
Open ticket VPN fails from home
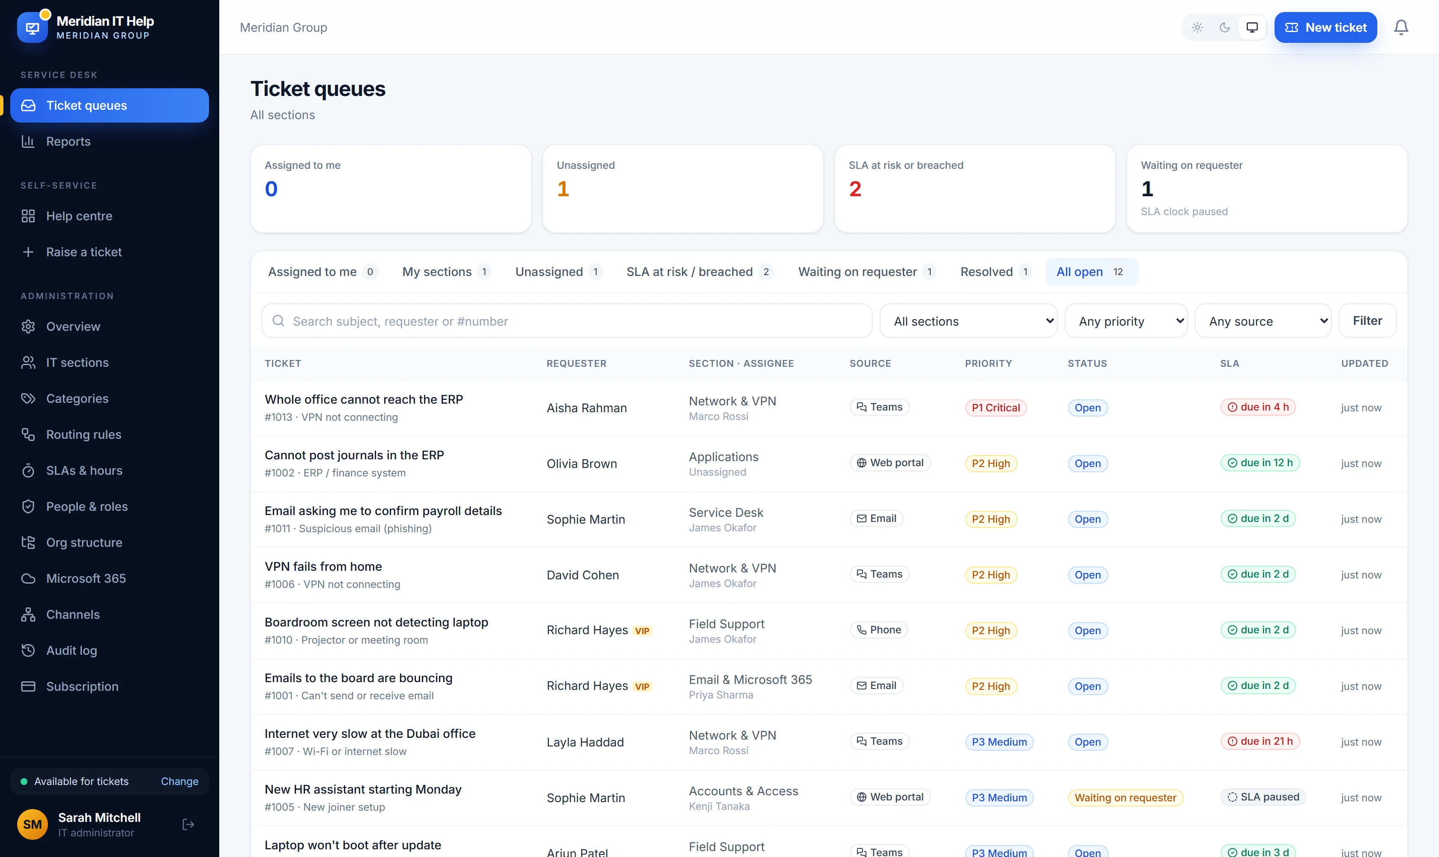[323, 566]
